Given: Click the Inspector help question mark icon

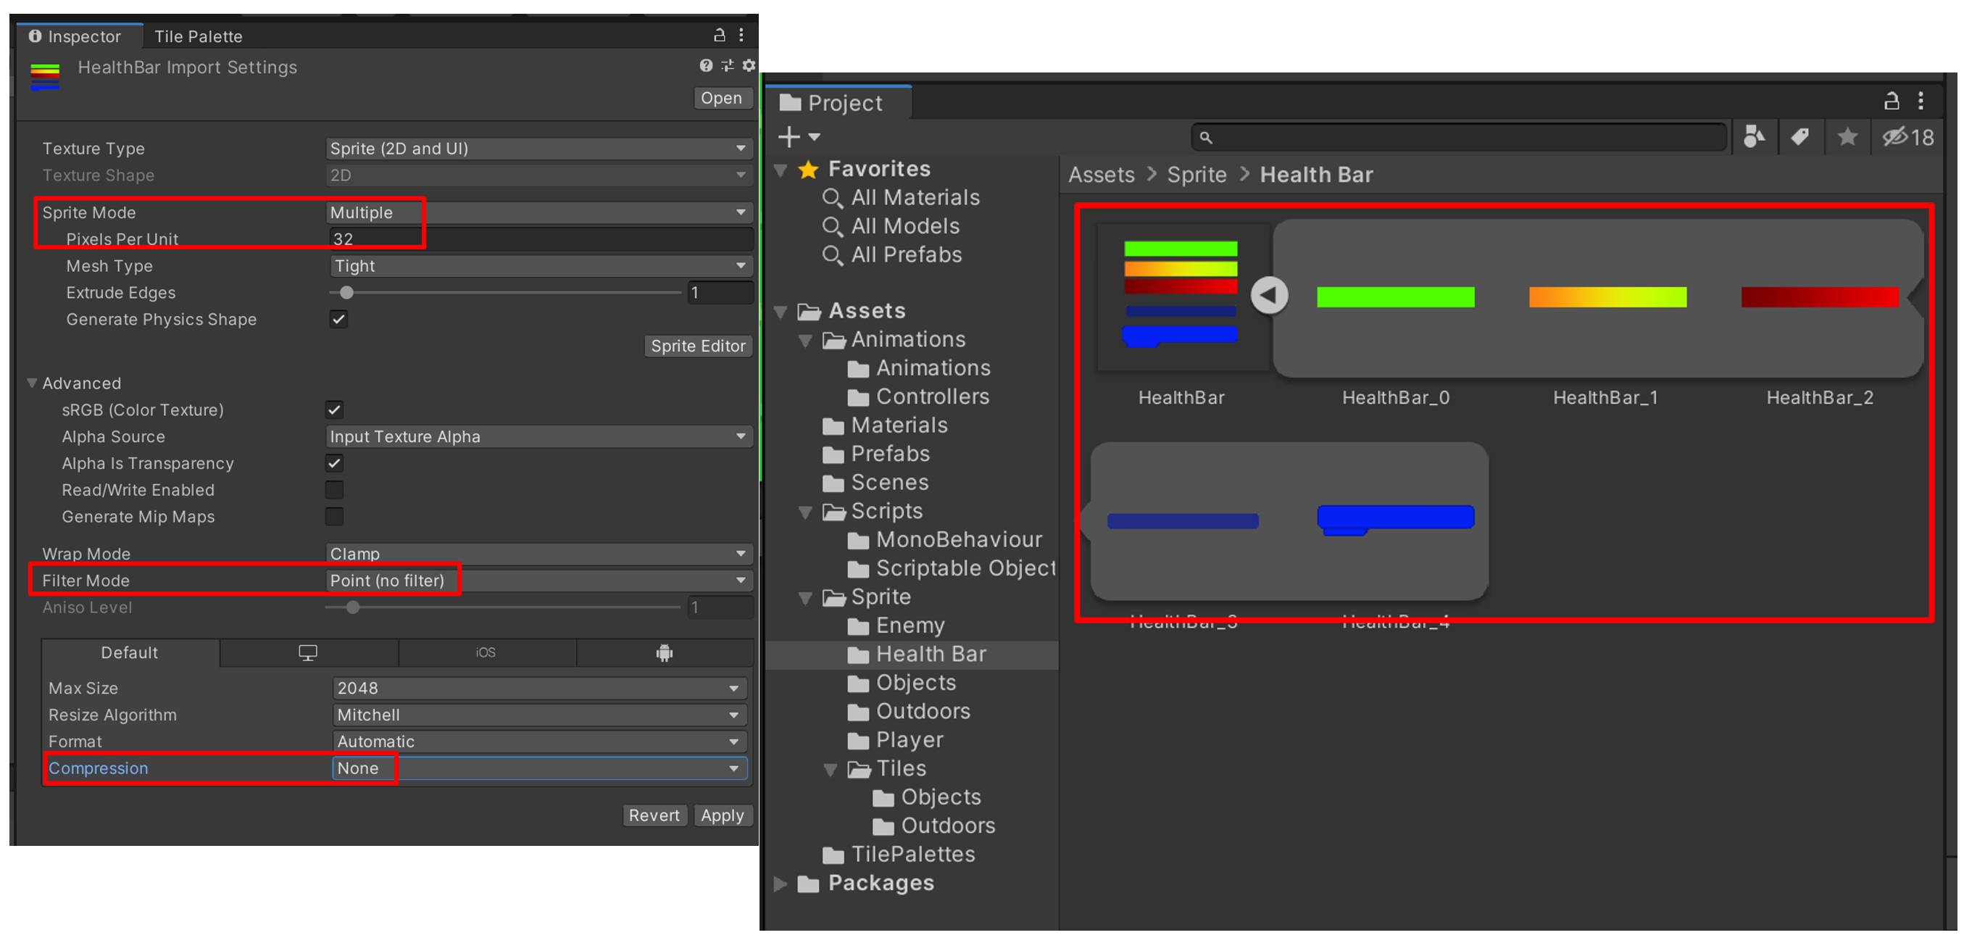Looking at the screenshot, I should 705,65.
